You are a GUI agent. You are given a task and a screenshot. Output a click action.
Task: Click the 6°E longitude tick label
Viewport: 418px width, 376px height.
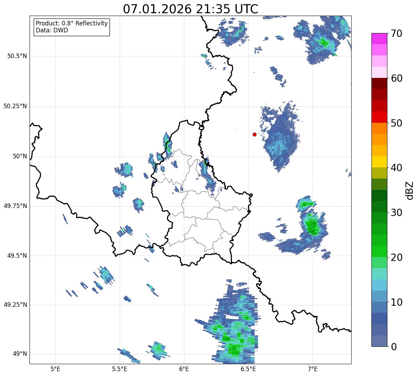[x=184, y=369]
